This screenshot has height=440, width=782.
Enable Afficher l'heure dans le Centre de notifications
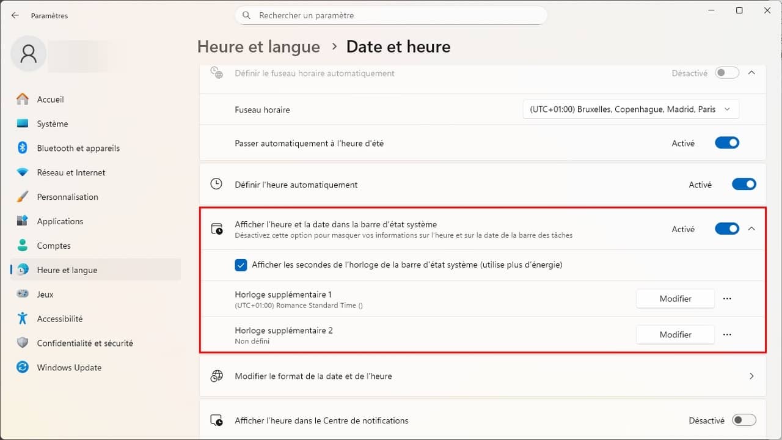pos(744,420)
